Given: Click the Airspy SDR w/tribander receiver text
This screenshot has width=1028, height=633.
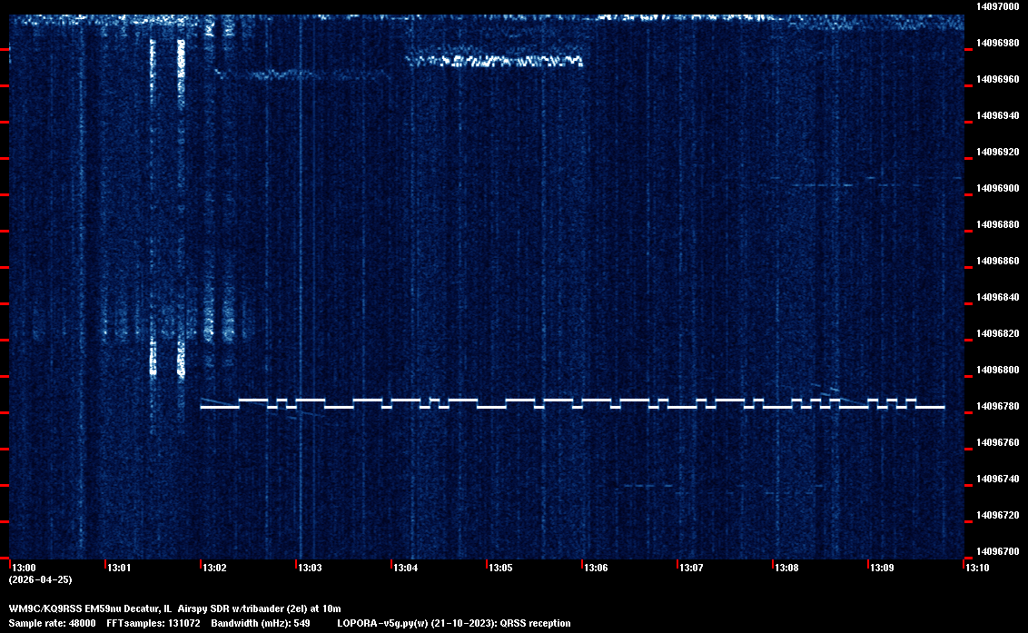Looking at the screenshot, I should 232,608.
